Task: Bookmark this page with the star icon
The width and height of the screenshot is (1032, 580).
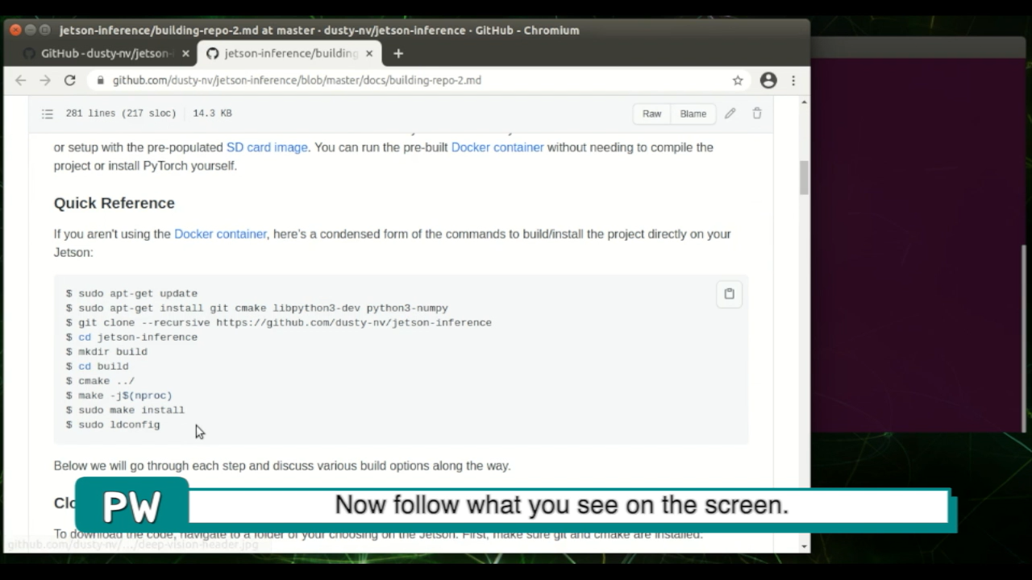Action: click(738, 81)
